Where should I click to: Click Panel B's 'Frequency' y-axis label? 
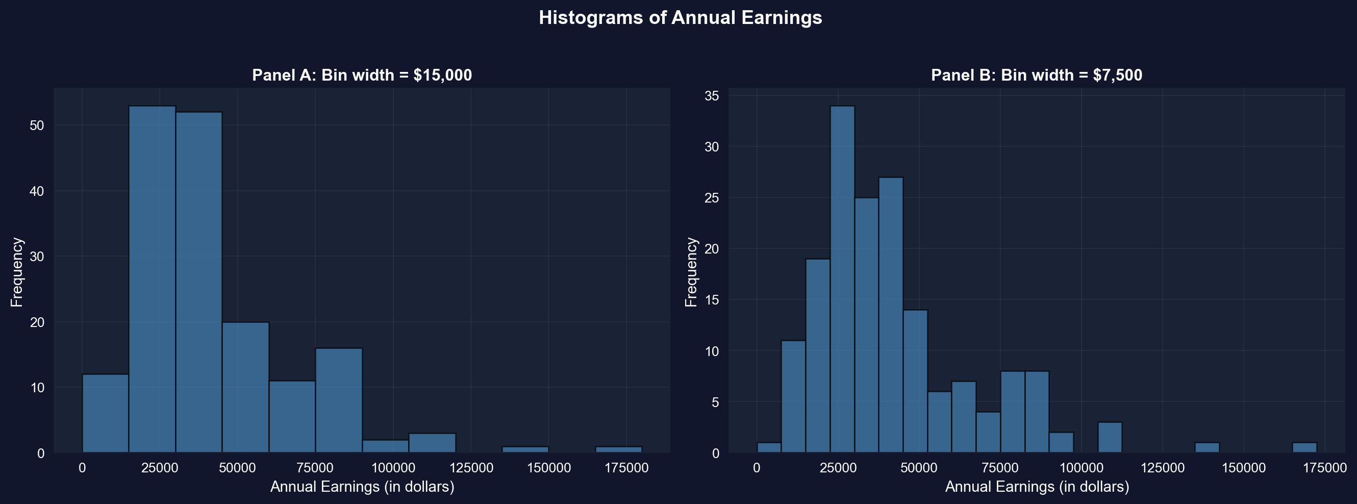point(691,272)
